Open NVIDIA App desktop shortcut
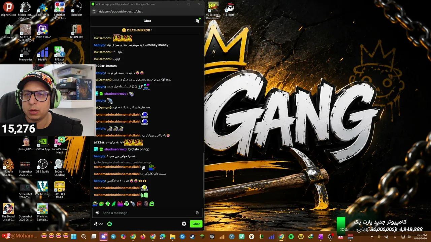Image resolution: width=431 pixels, height=242 pixels. 42,144
